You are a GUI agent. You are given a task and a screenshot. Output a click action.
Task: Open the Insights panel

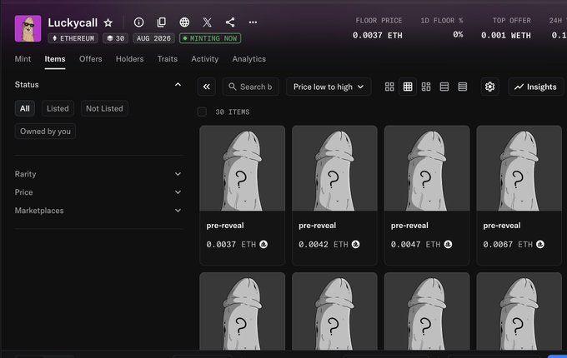click(x=535, y=87)
